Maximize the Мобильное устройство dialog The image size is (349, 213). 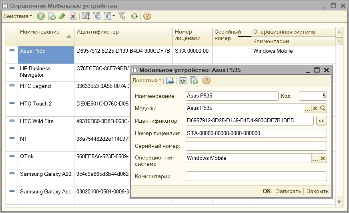click(x=317, y=70)
